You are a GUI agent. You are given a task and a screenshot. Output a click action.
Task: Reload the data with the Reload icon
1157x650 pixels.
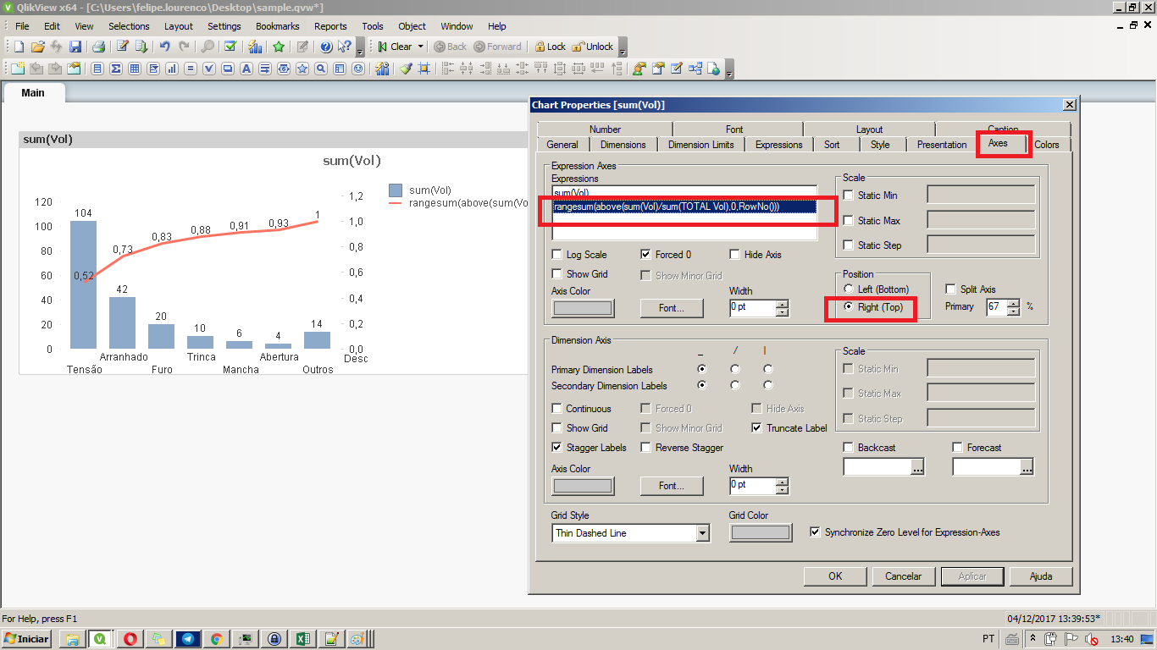tap(141, 47)
